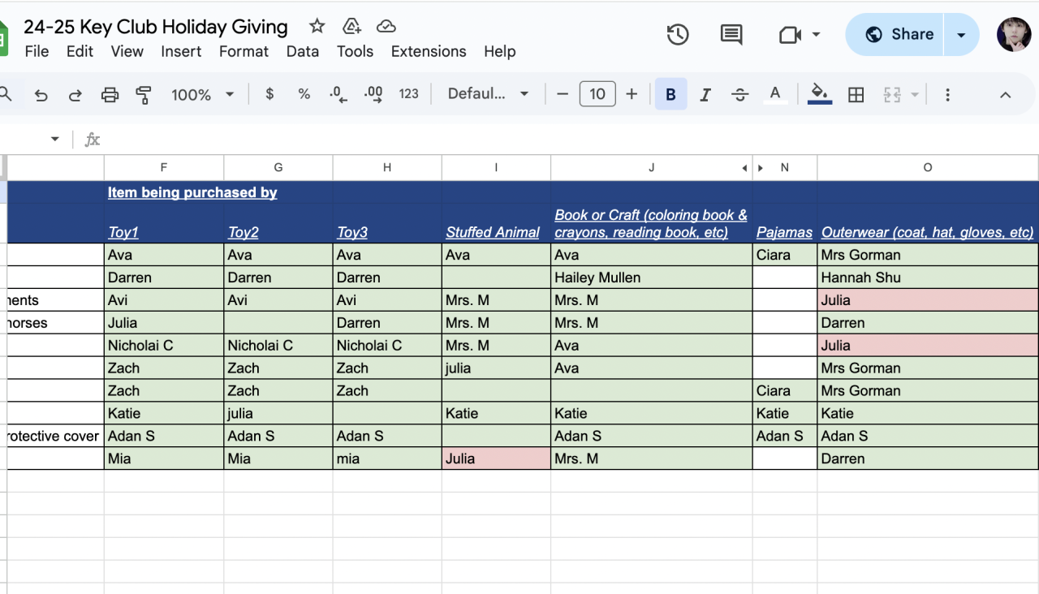Open version history clock icon
This screenshot has width=1039, height=594.
pyautogui.click(x=677, y=34)
